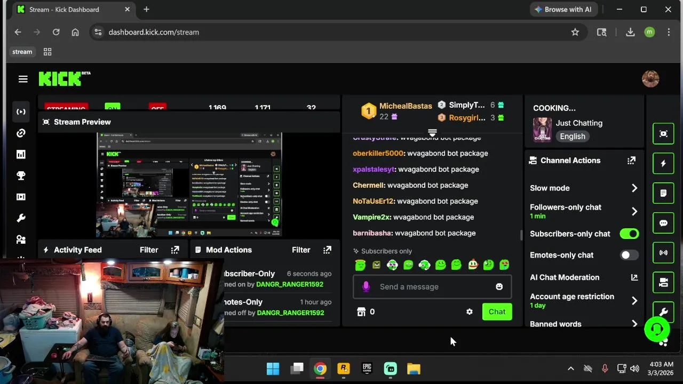Click username NoTaUsEr12 in chat
This screenshot has width=683, height=384.
coord(373,202)
